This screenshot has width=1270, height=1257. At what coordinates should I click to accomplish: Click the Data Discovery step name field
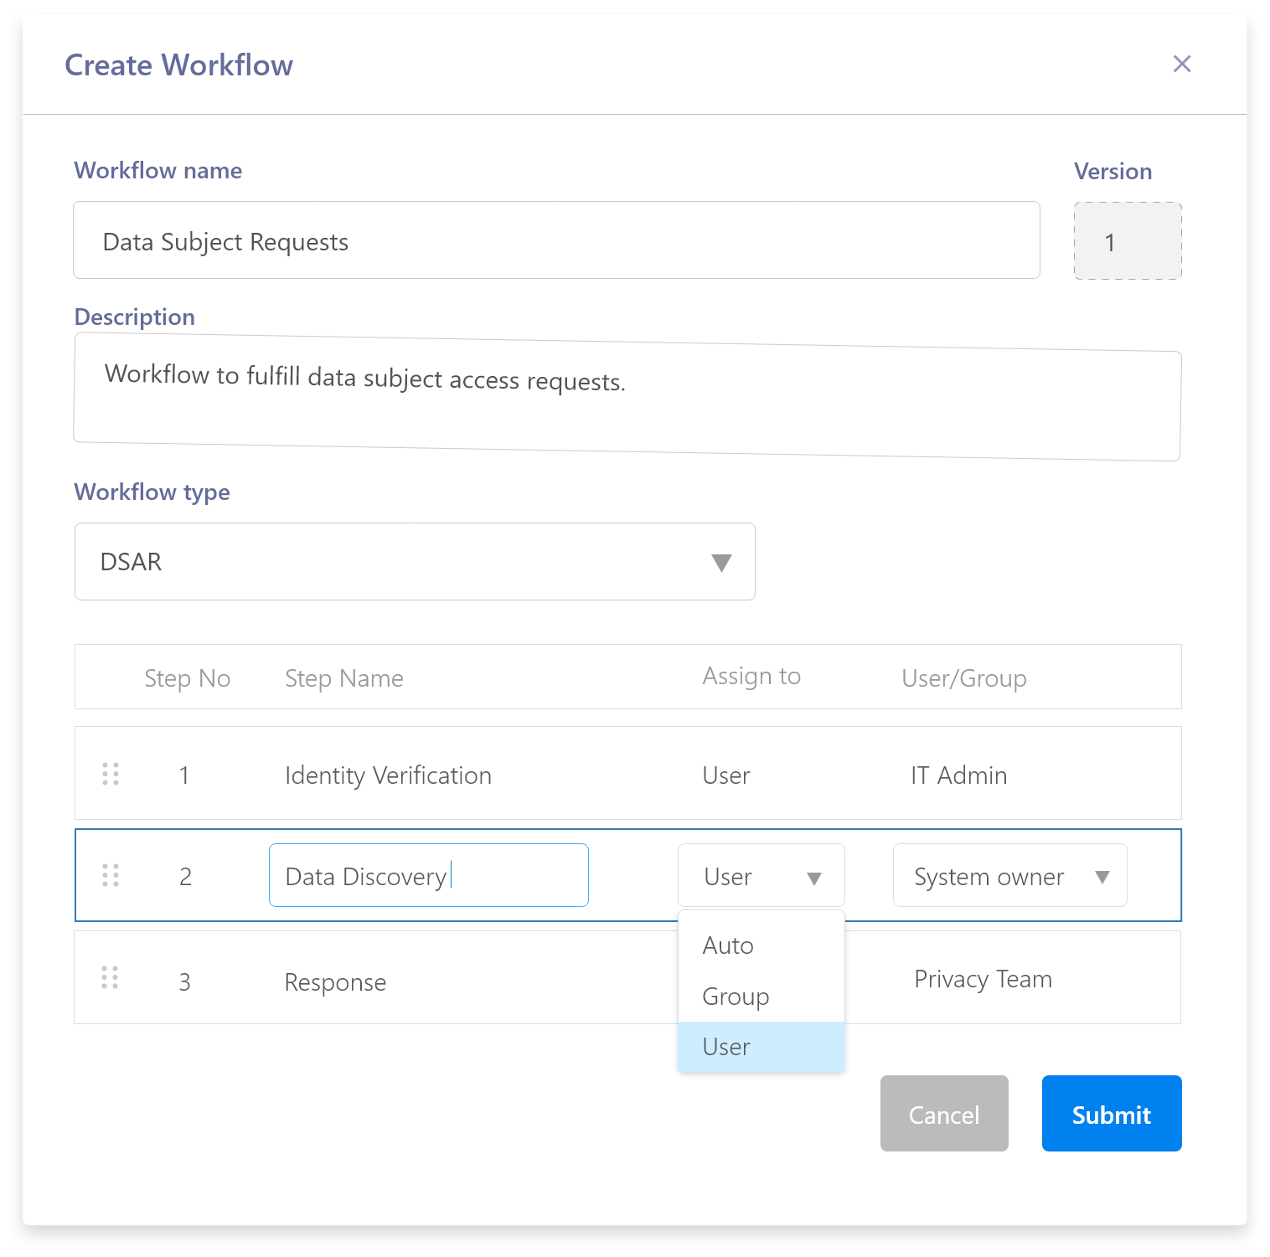429,875
